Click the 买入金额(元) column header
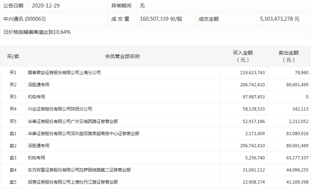This screenshot has width=311, height=190. point(243,56)
